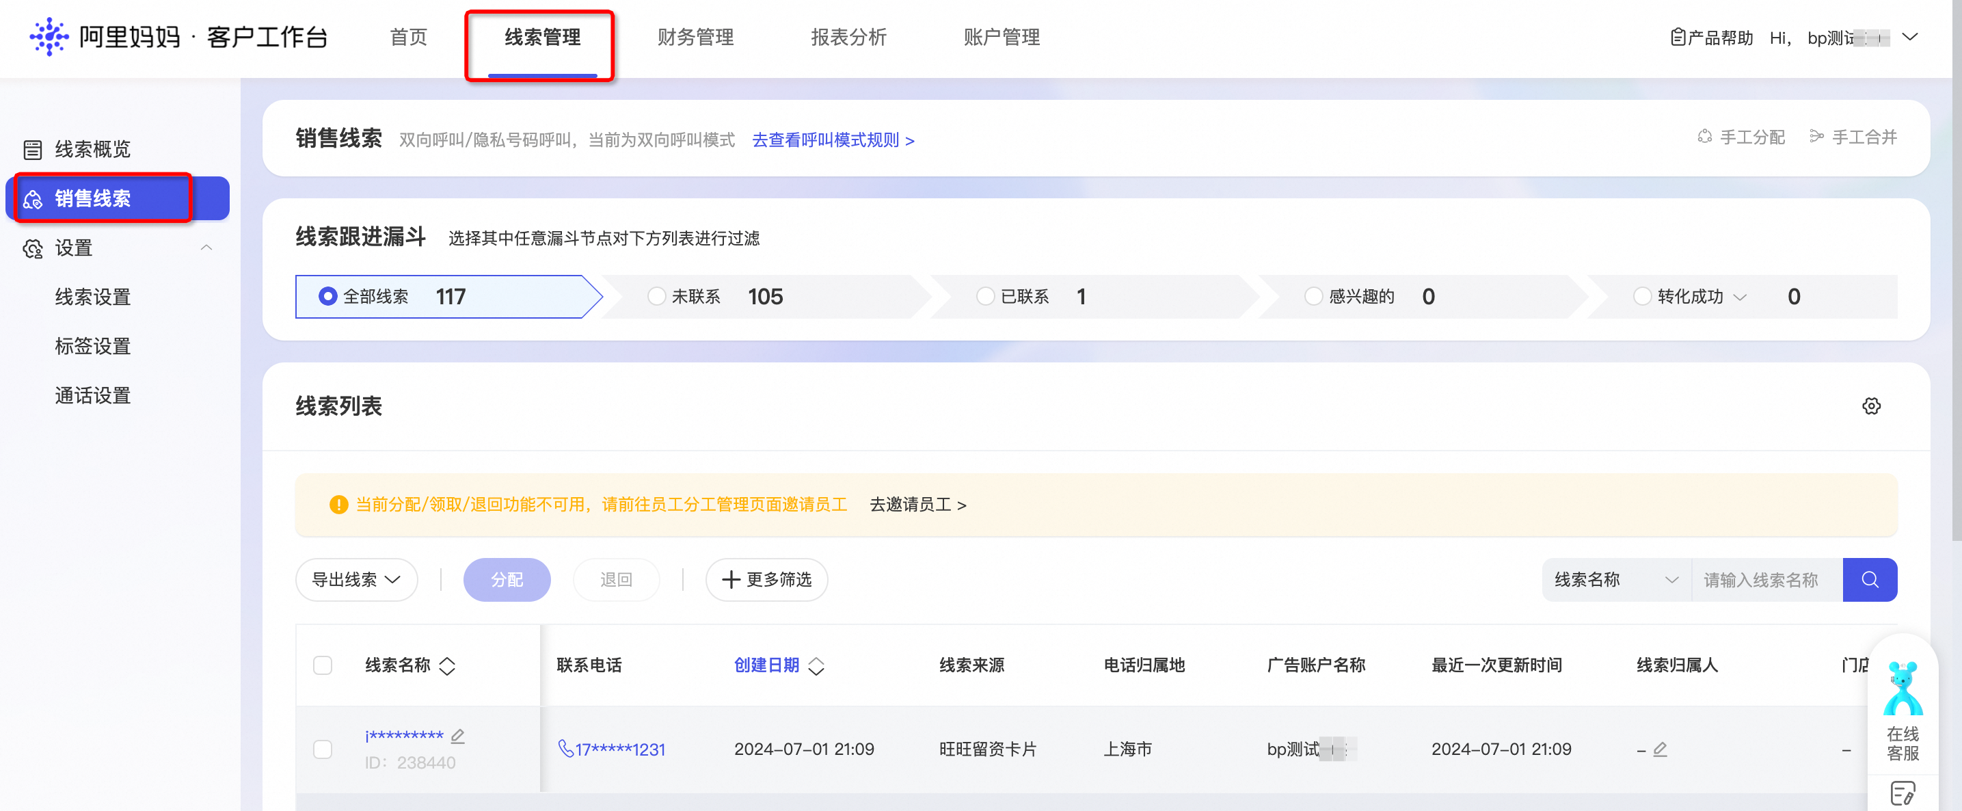Click the list settings gear icon

(1870, 406)
